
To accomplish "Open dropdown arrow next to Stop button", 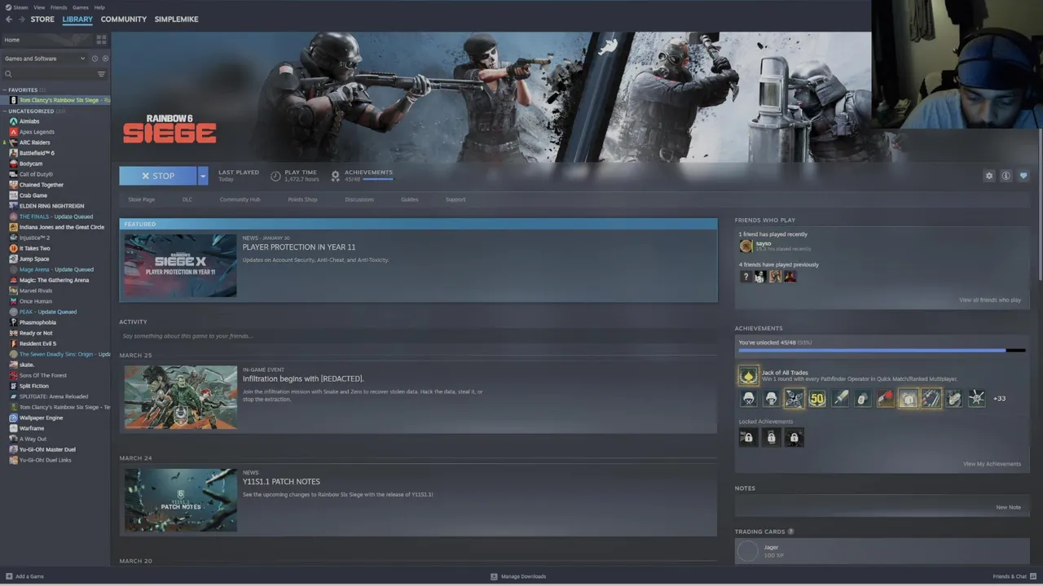I will tap(203, 176).
